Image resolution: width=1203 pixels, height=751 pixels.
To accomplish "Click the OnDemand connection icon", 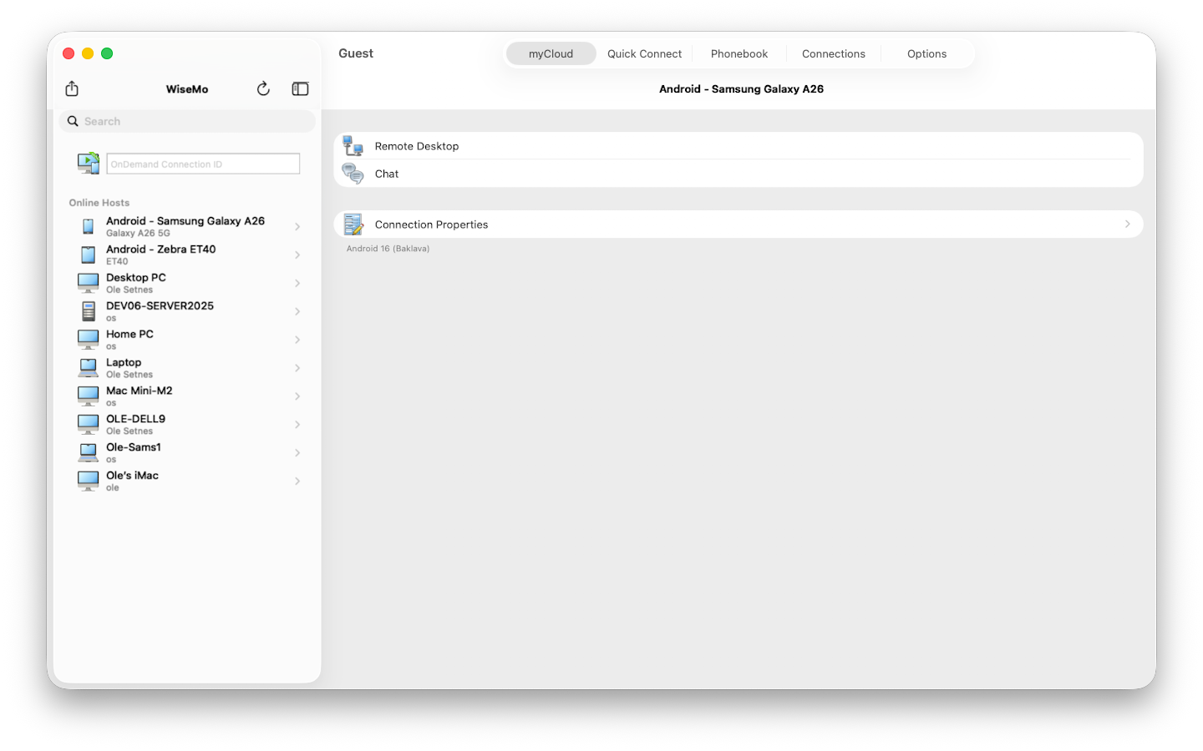I will [x=89, y=163].
